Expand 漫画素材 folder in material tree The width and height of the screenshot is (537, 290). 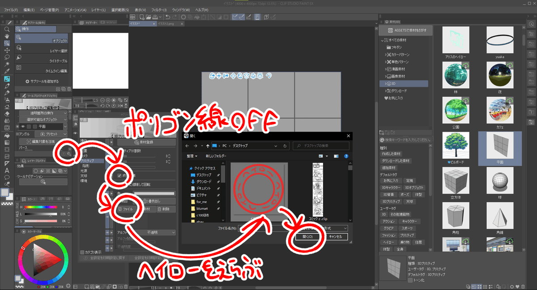[x=386, y=69]
